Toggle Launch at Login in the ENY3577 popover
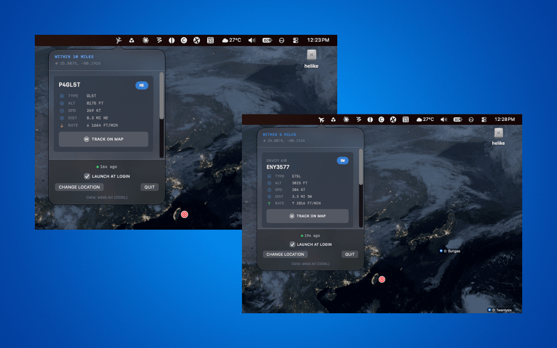This screenshot has width=557, height=348. [311, 244]
